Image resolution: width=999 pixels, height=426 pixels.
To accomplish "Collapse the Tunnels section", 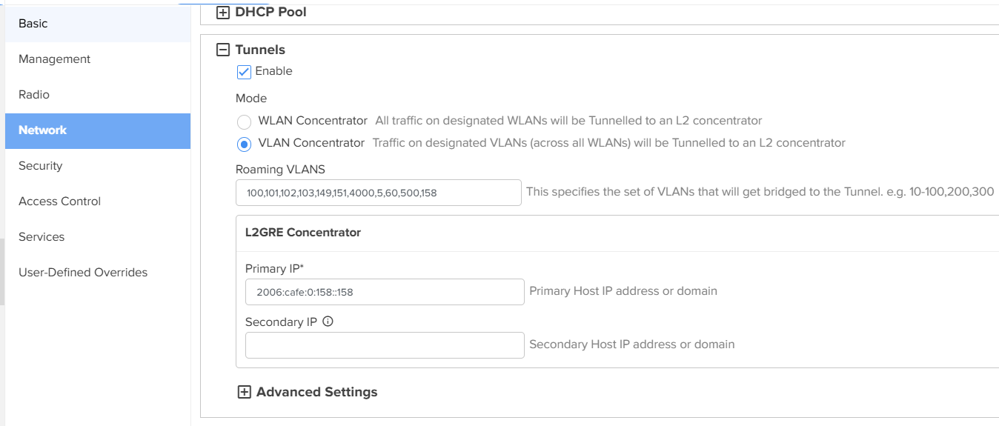I will click(222, 50).
